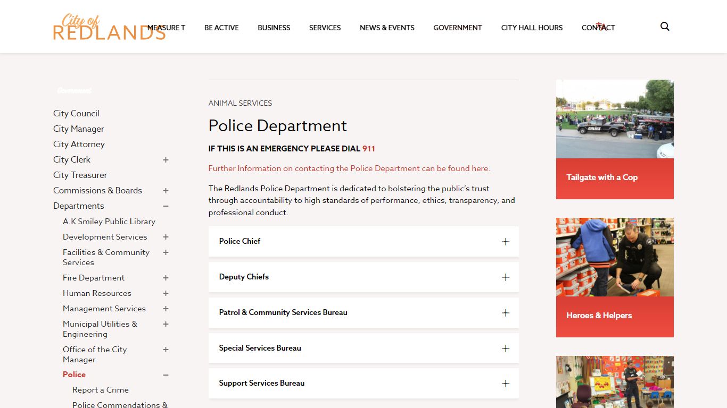Expand Development Services plus icon
The image size is (727, 408).
tap(166, 237)
